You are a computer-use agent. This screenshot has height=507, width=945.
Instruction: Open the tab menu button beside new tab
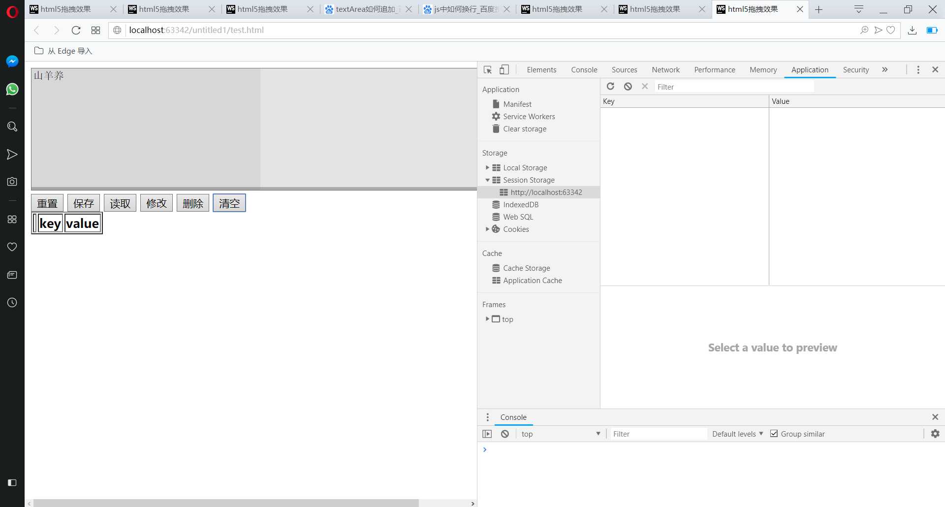[859, 9]
